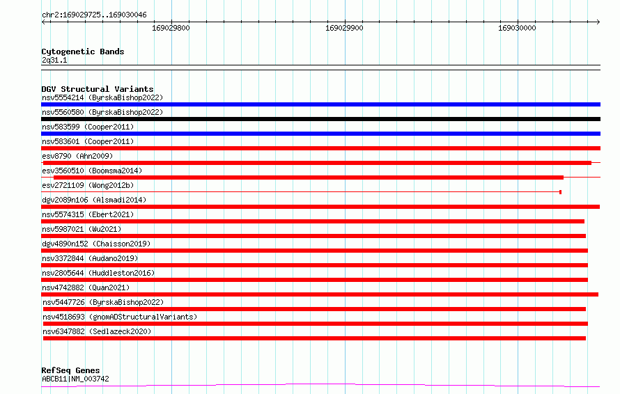620x394 pixels.
Task: Click the left arrow of the coordinate ruler
Action: [x=44, y=22]
